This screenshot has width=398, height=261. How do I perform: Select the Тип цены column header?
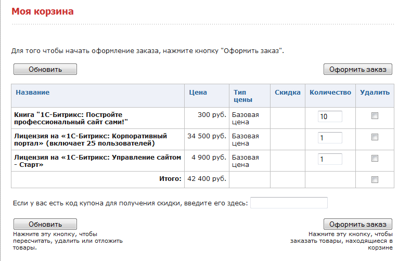pyautogui.click(x=243, y=96)
